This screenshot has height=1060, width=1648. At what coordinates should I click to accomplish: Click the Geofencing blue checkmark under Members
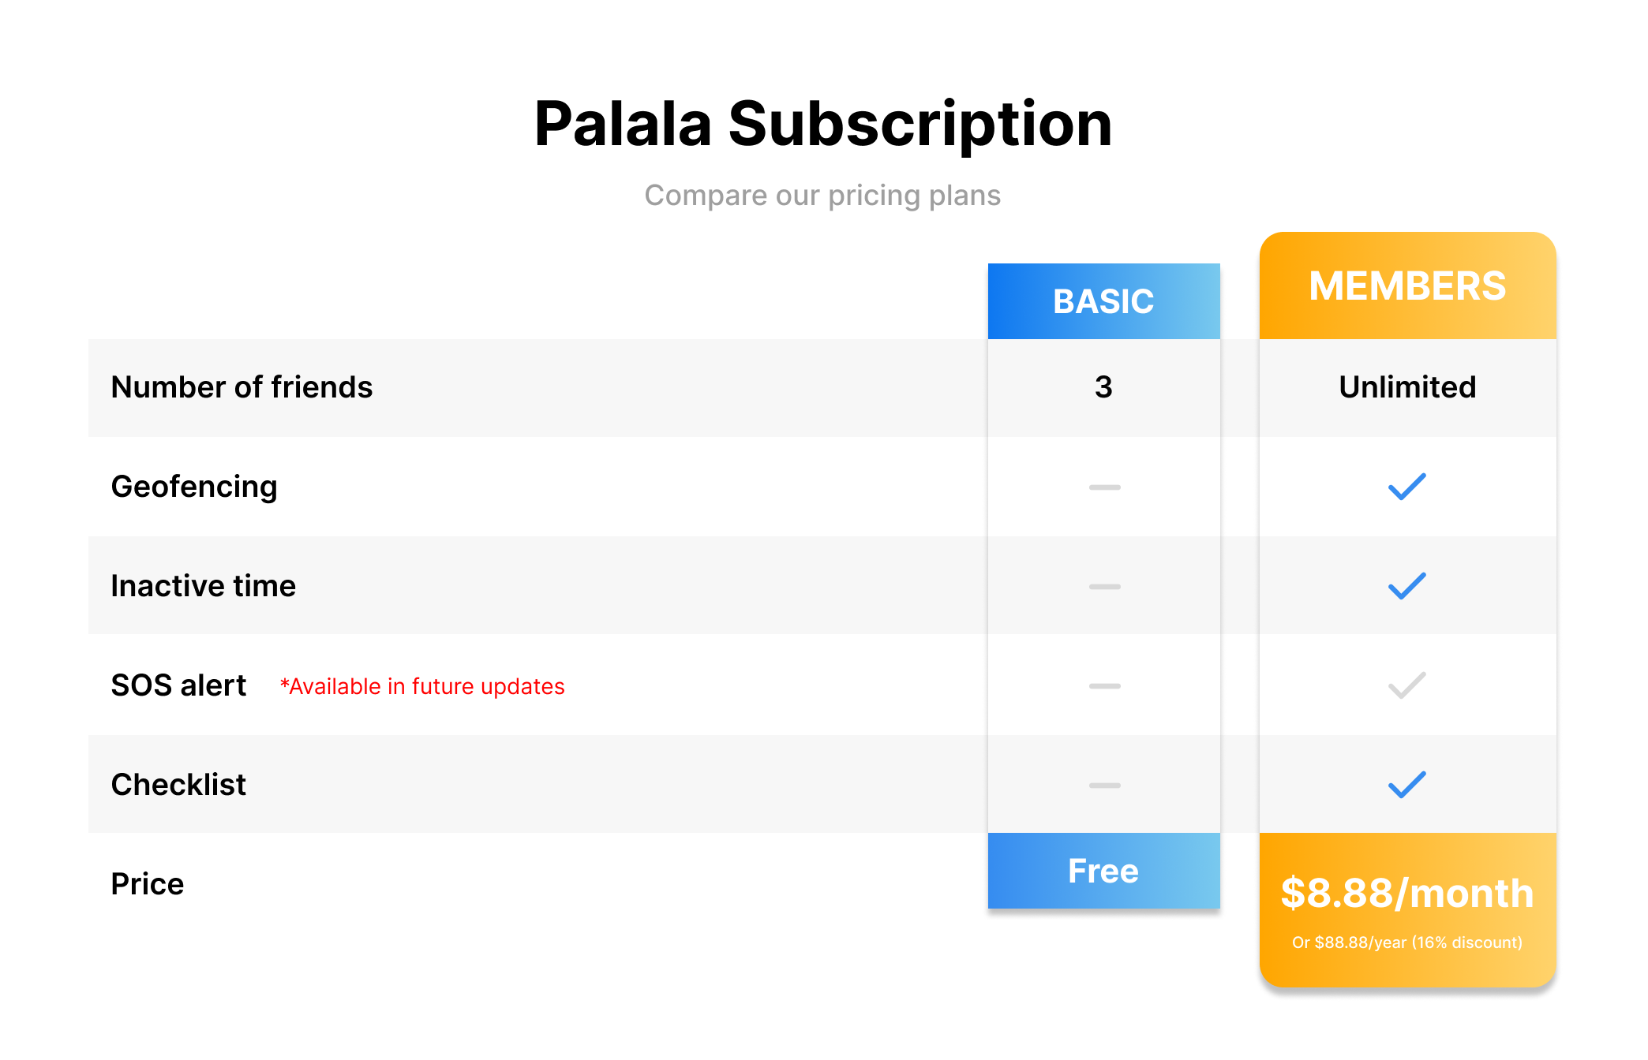click(x=1406, y=487)
